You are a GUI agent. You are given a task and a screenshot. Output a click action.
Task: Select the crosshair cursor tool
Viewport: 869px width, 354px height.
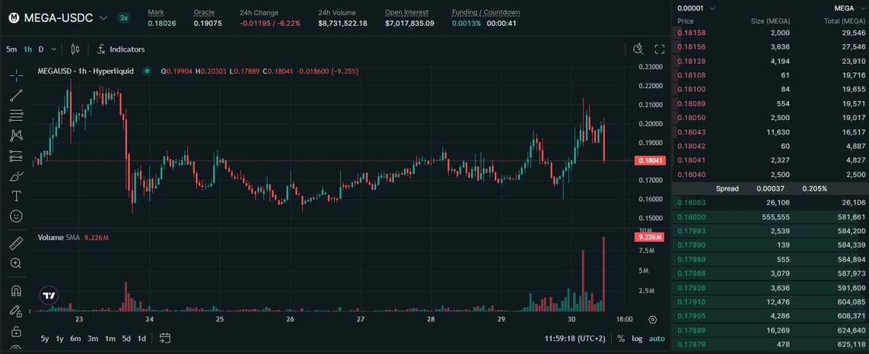click(16, 75)
